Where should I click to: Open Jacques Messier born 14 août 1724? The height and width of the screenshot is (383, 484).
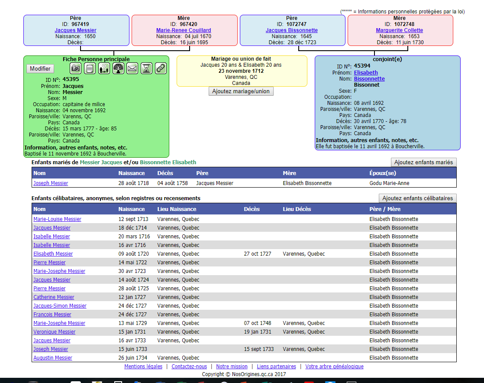tap(52, 279)
